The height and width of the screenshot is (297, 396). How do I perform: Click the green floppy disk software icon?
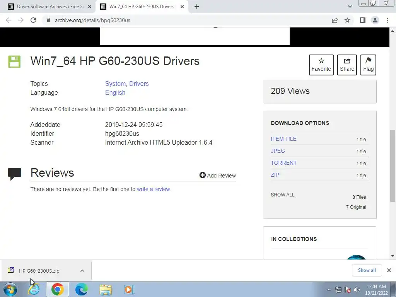pos(14,61)
